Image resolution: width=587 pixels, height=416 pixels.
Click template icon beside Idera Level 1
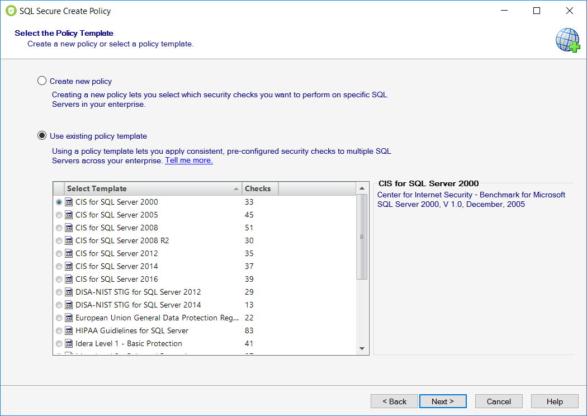pos(69,343)
